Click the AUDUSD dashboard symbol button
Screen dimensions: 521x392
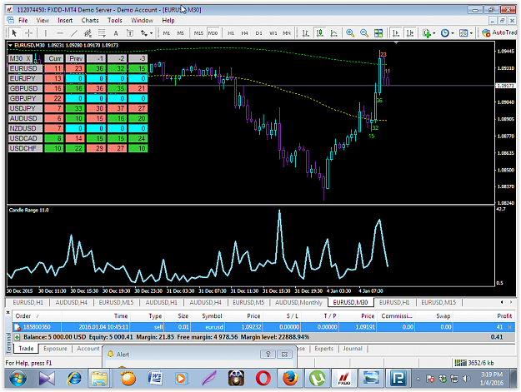tap(25, 118)
